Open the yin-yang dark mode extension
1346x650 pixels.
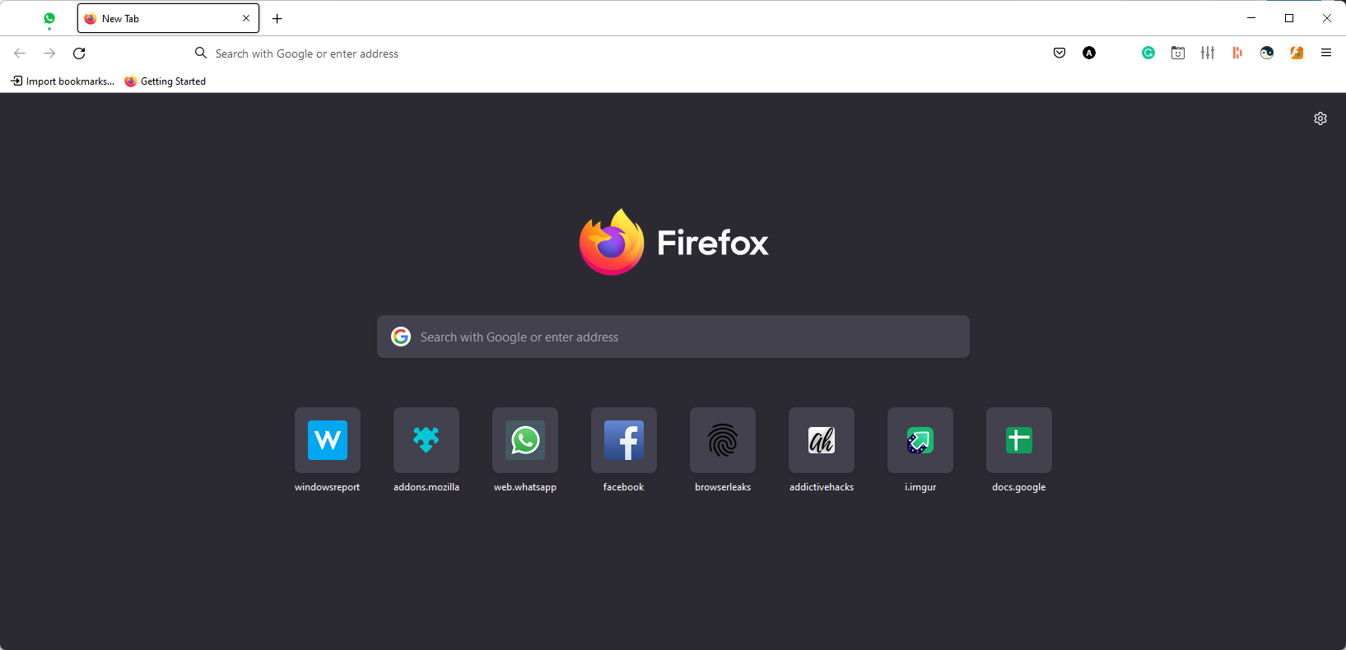click(1267, 53)
